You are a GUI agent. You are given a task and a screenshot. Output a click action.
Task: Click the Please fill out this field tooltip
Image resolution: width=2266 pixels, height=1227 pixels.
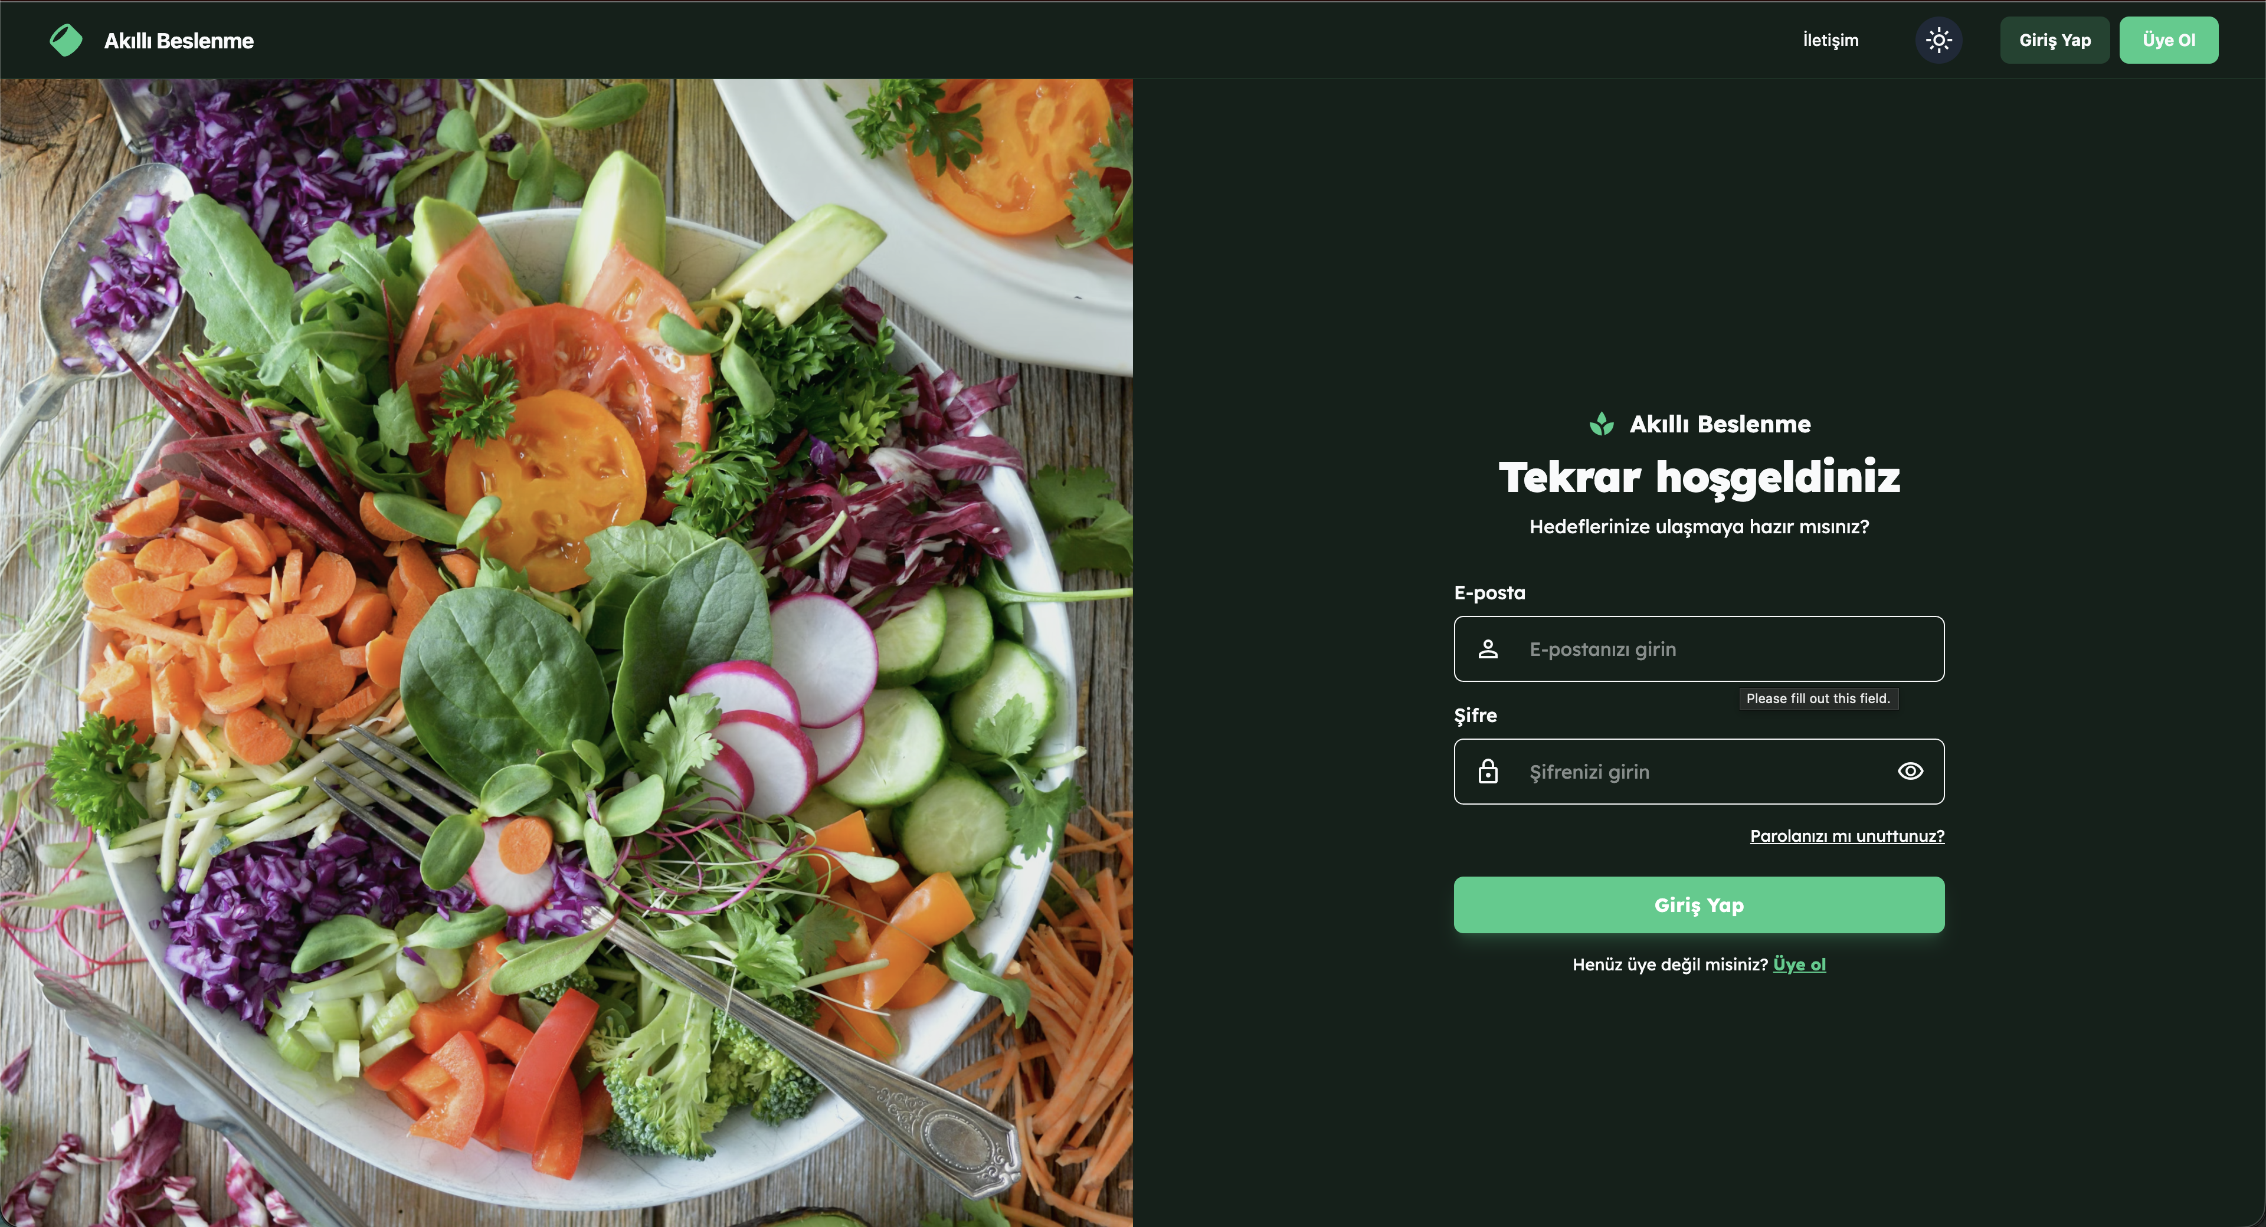1818,698
